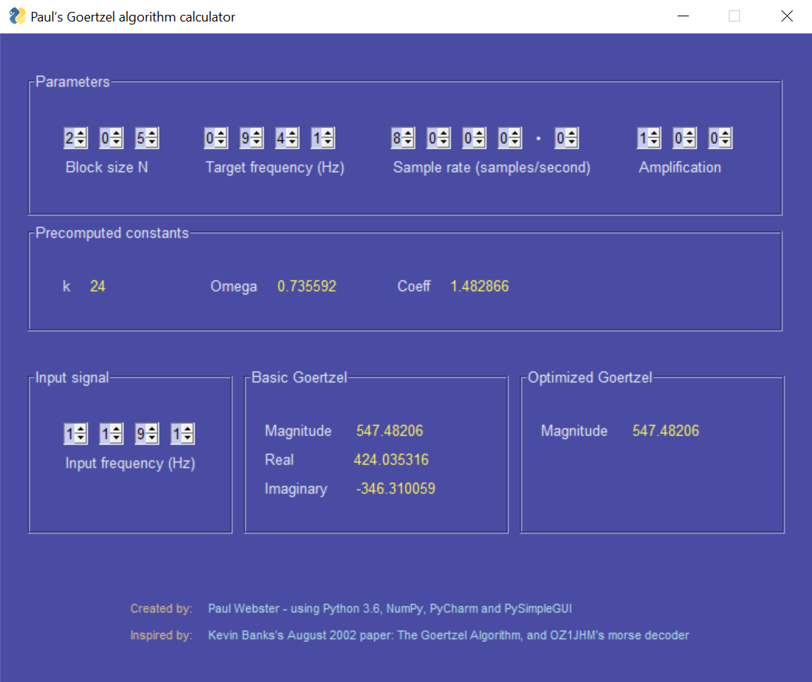Select the Block size N tens digit spinbox
This screenshot has width=812, height=682.
(111, 138)
